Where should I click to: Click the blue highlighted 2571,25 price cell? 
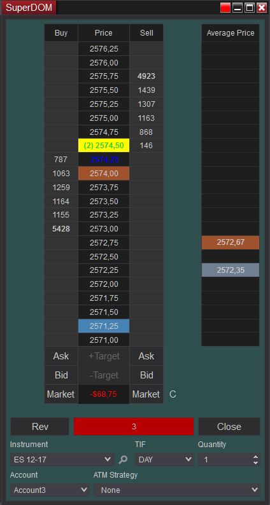[x=104, y=326]
